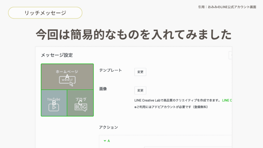
Task: Click the 引用 source caption at top right
Action: pos(227,7)
